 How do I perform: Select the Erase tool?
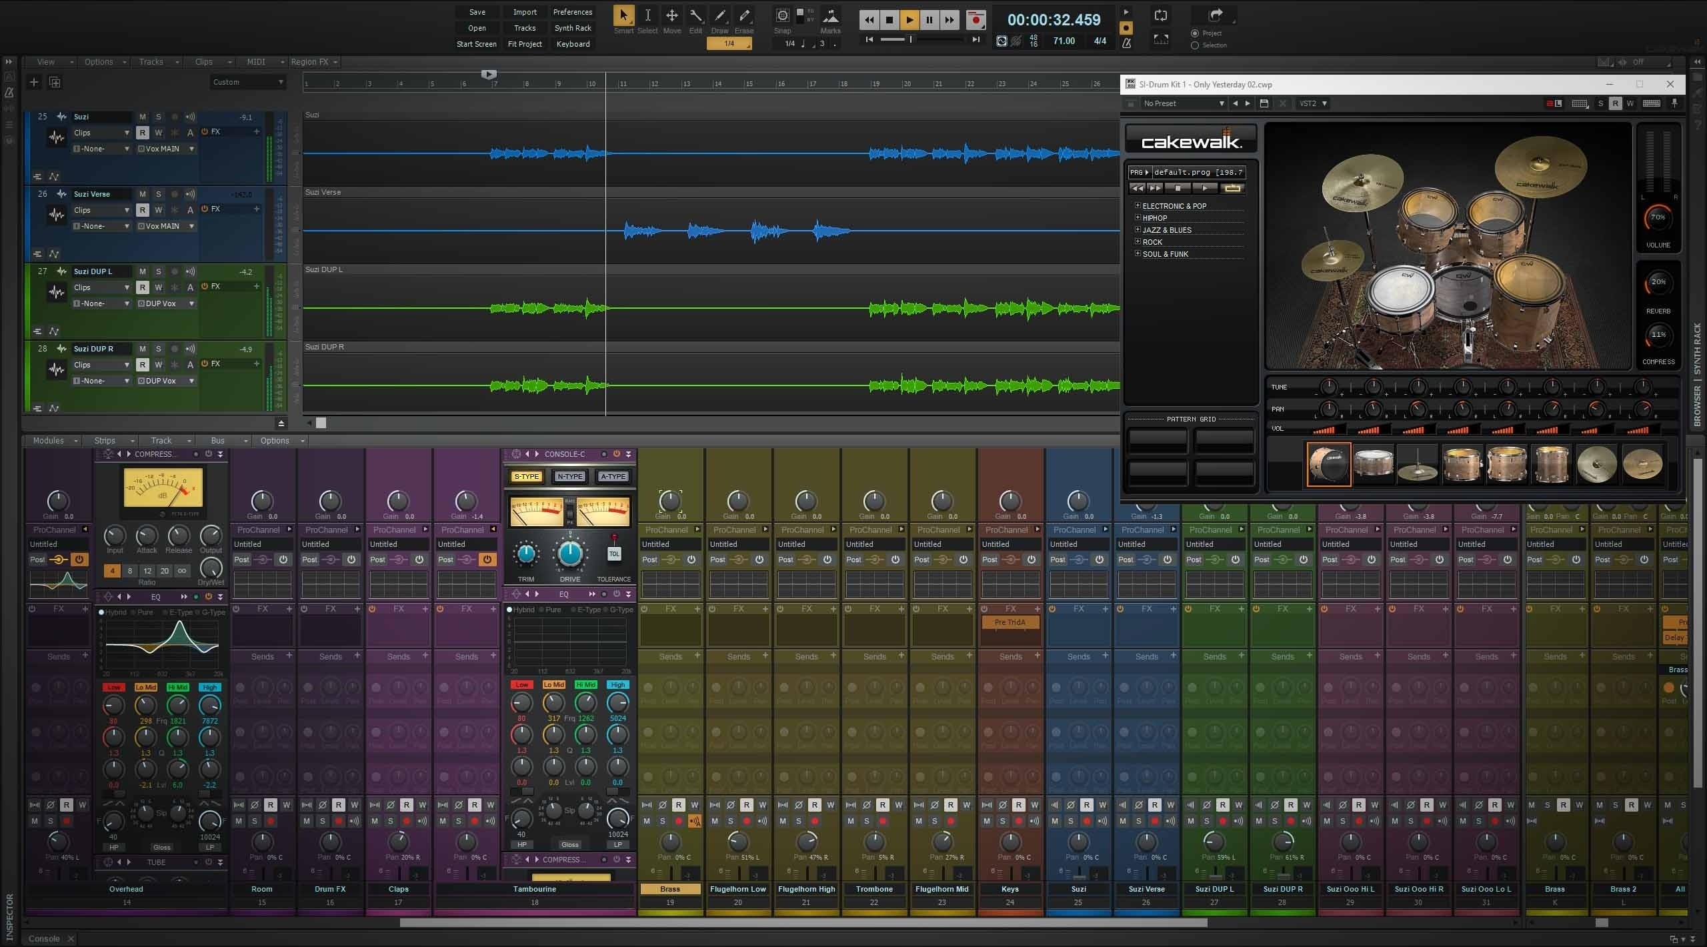pos(744,16)
